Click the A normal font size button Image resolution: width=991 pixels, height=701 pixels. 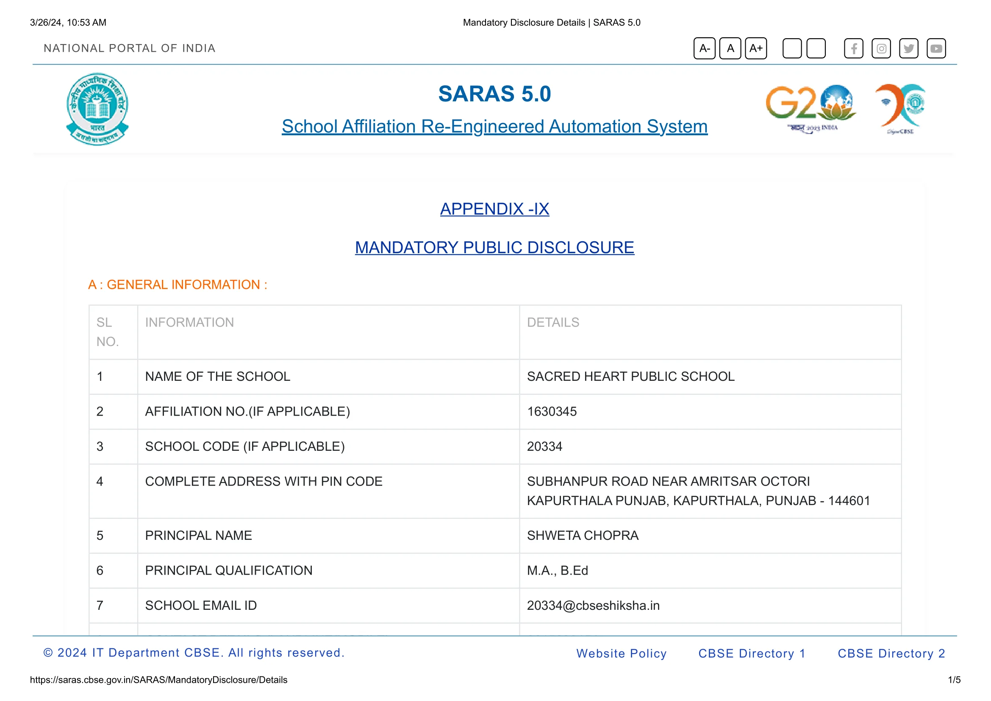[730, 48]
